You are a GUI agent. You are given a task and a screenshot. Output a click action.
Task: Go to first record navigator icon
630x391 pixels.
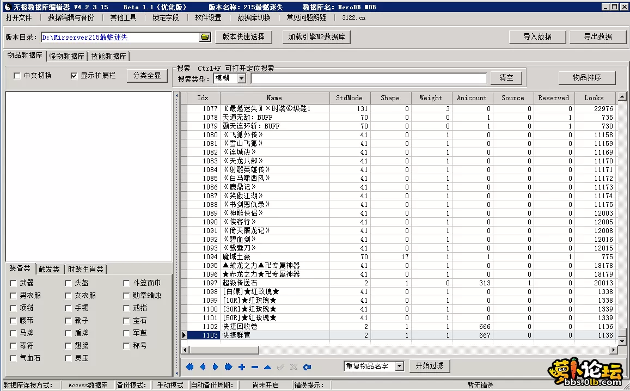(189, 366)
